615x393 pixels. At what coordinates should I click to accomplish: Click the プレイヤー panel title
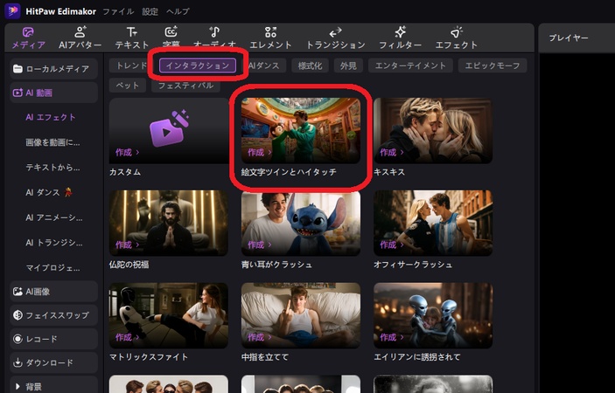[569, 38]
